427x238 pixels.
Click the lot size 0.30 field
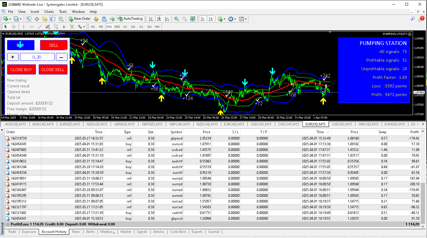pyautogui.click(x=37, y=57)
